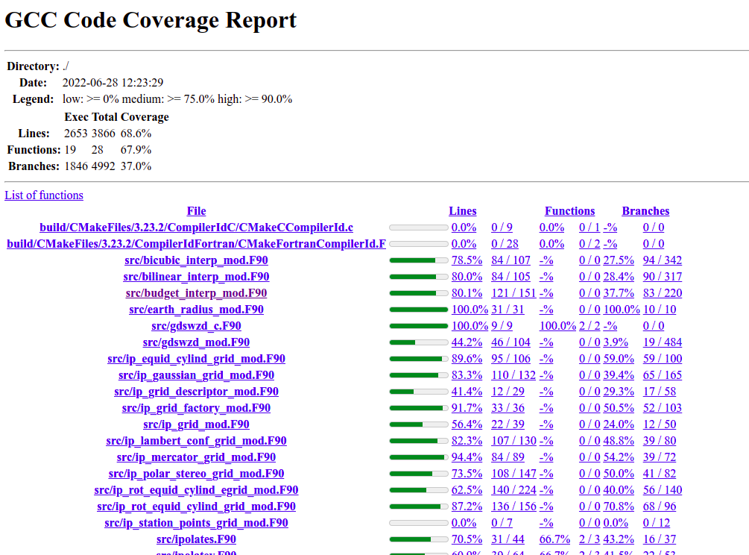This screenshot has height=555, width=749.
Task: Open src/ip_gaussian_grid_mod.F90 report
Action: pos(196,375)
